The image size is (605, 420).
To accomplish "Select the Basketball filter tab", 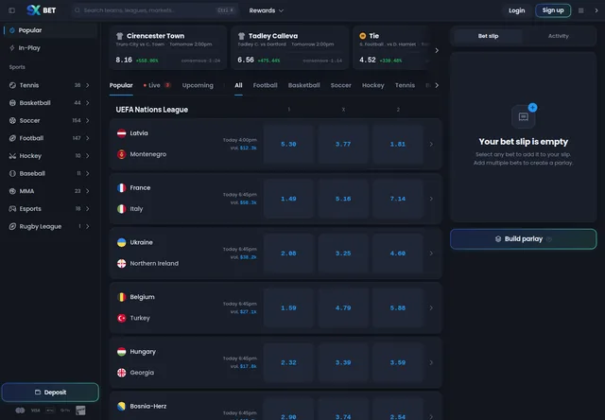I will coord(304,85).
